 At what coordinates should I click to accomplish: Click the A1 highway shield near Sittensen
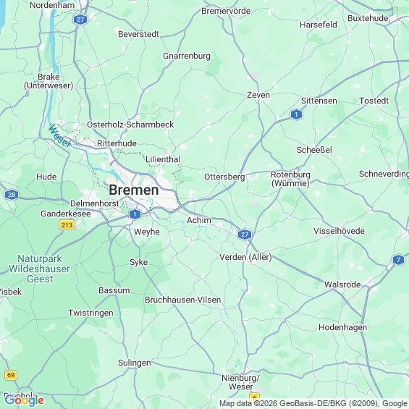pos(296,114)
